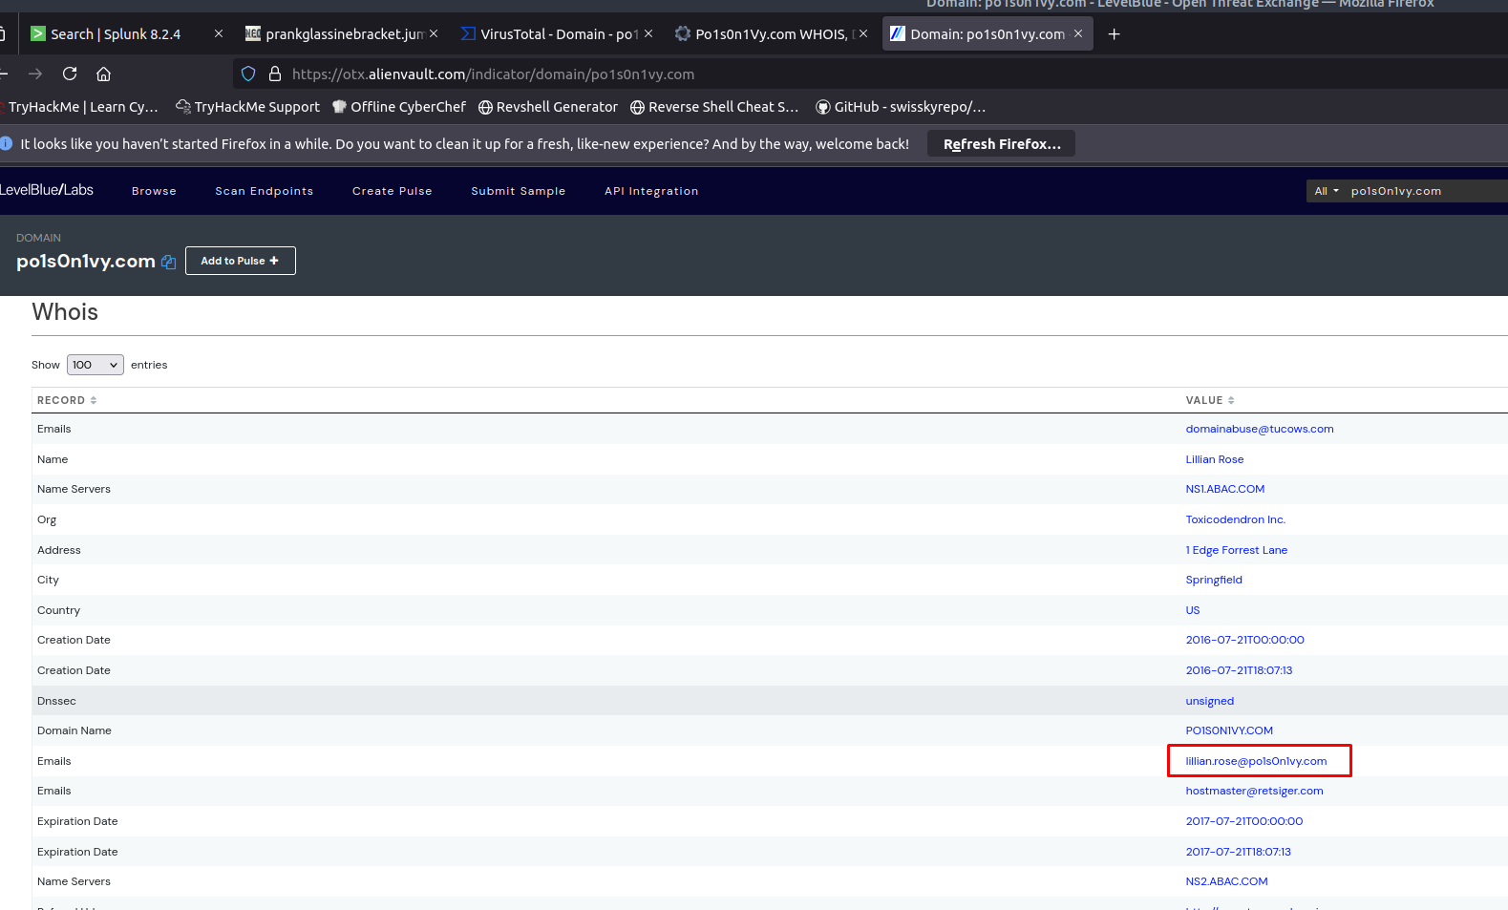Open NS1.ABAC.COM name server link
The image size is (1508, 910).
[x=1225, y=489]
